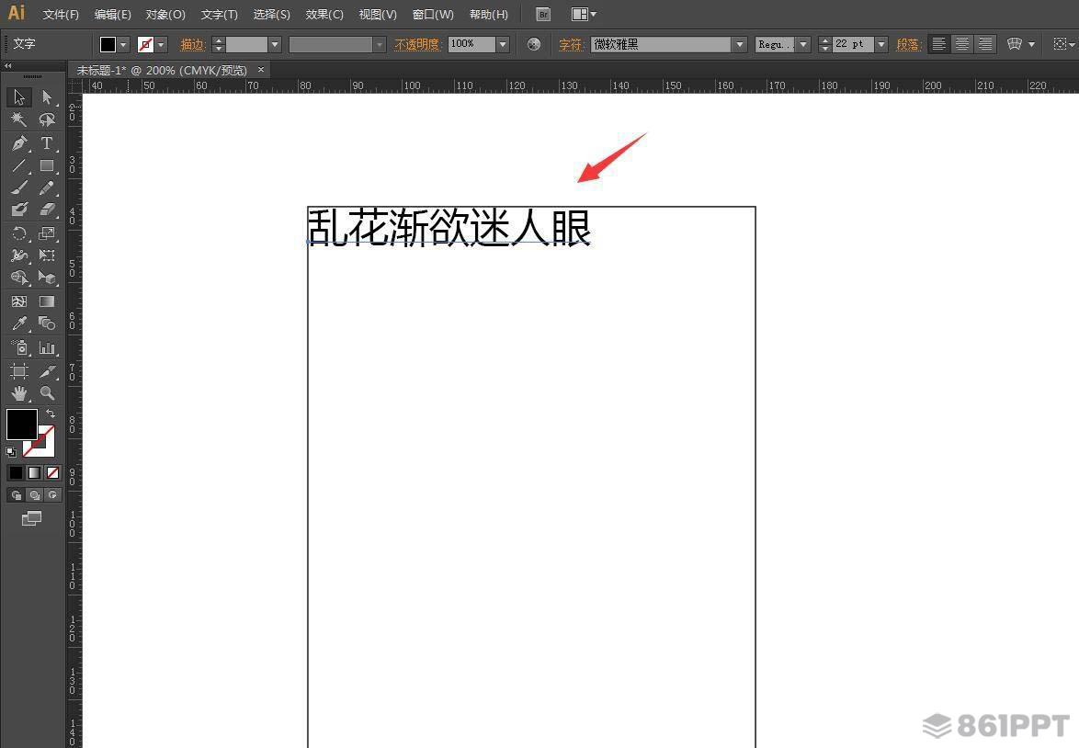
Task: Align paragraph text left
Action: tap(938, 44)
